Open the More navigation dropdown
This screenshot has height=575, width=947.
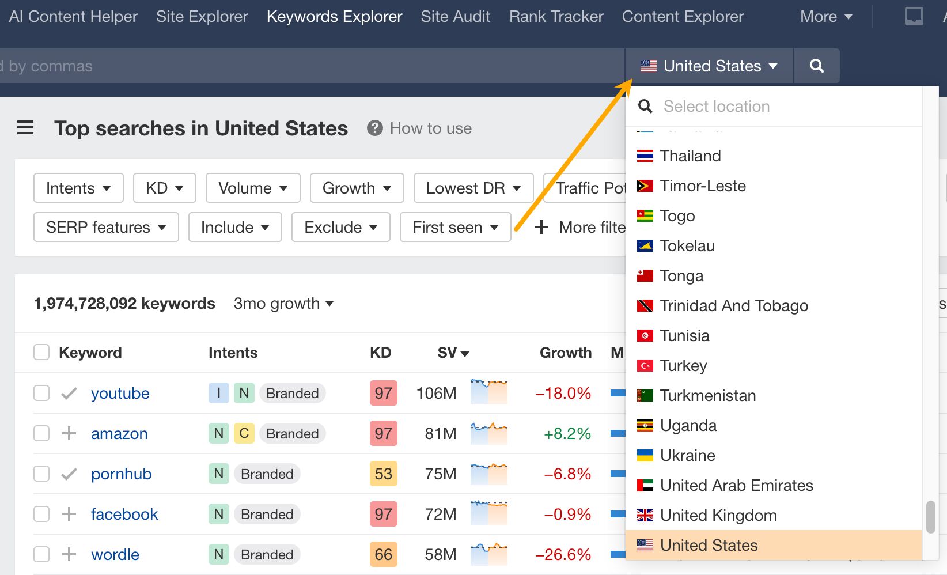(x=825, y=16)
